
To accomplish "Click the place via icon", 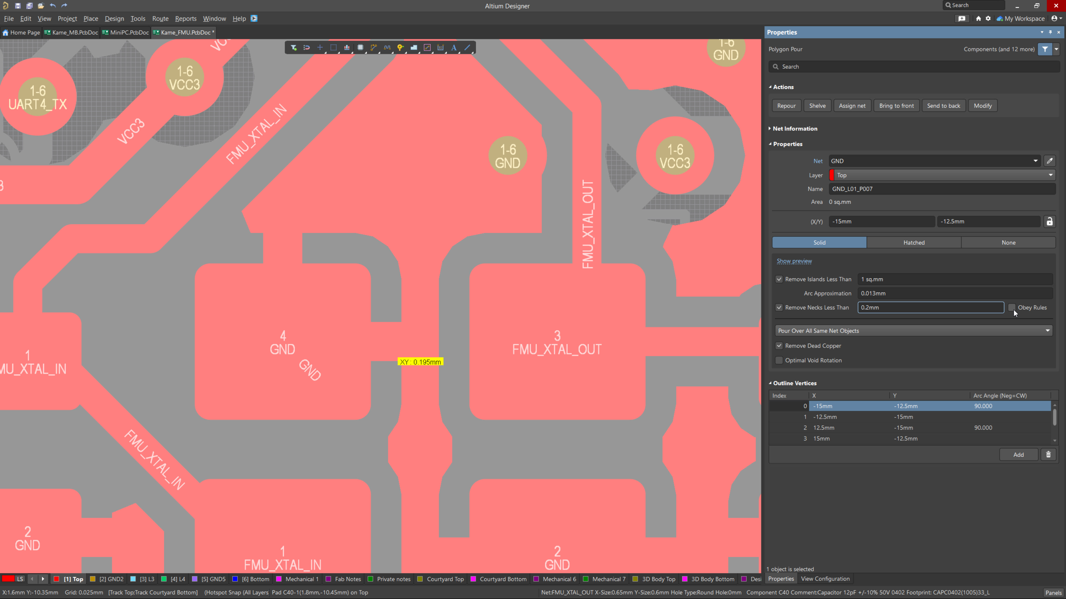I will (x=400, y=47).
